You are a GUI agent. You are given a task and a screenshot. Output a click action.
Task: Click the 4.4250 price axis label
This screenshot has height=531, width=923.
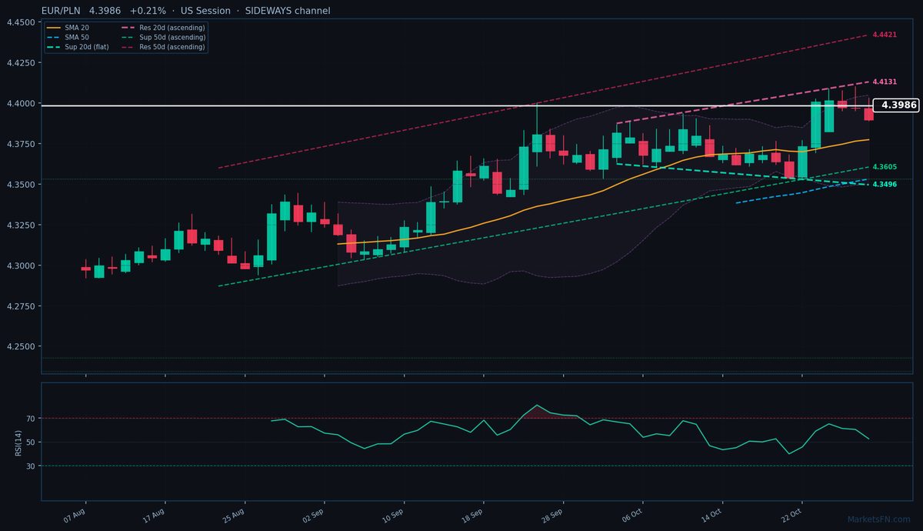20,63
